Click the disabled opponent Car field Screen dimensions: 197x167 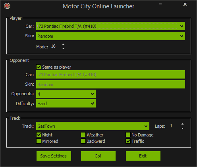tap(110, 75)
